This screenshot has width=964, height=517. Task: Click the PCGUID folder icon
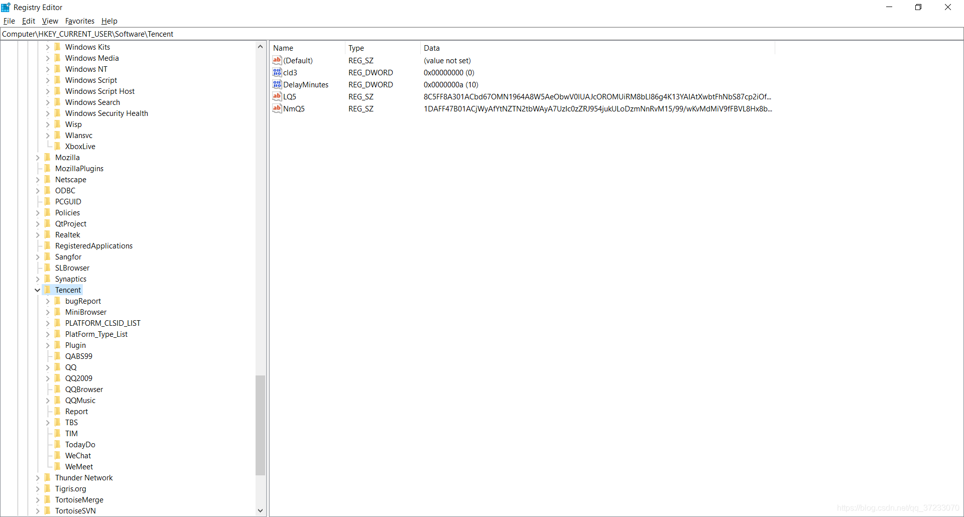(x=48, y=201)
